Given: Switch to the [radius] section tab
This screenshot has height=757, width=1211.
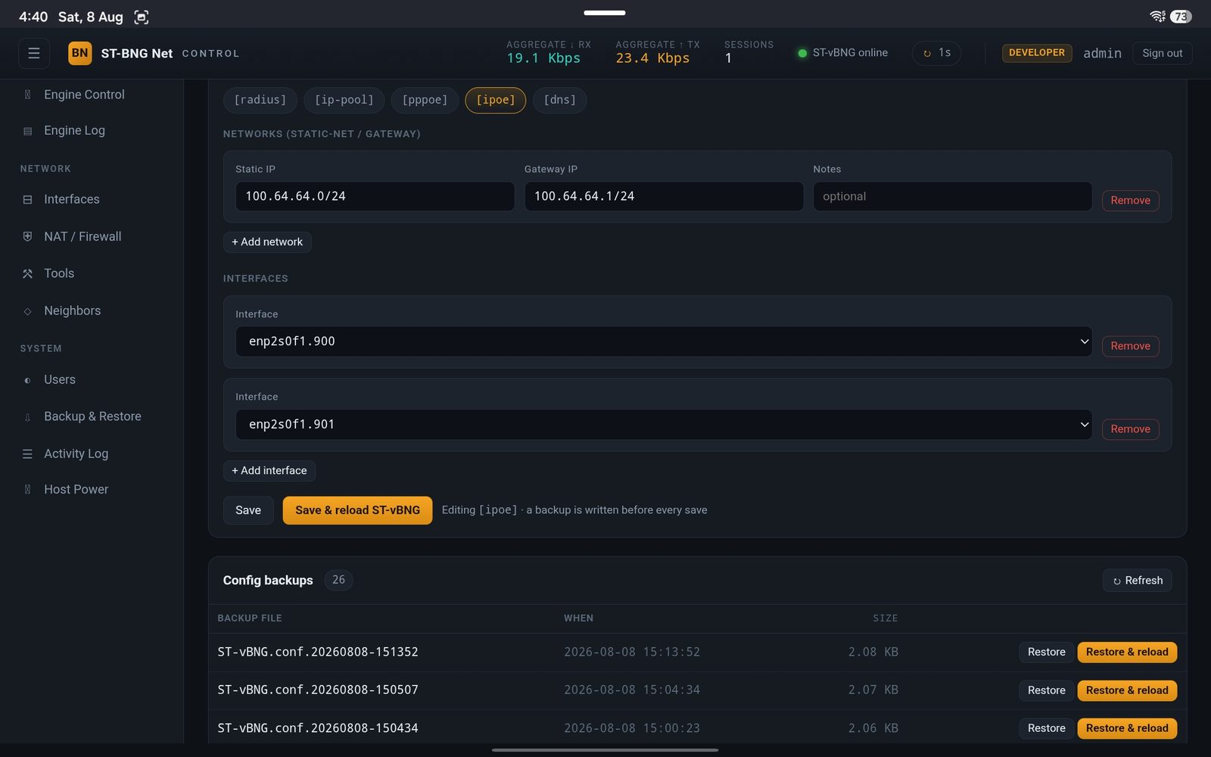Looking at the screenshot, I should (x=260, y=100).
